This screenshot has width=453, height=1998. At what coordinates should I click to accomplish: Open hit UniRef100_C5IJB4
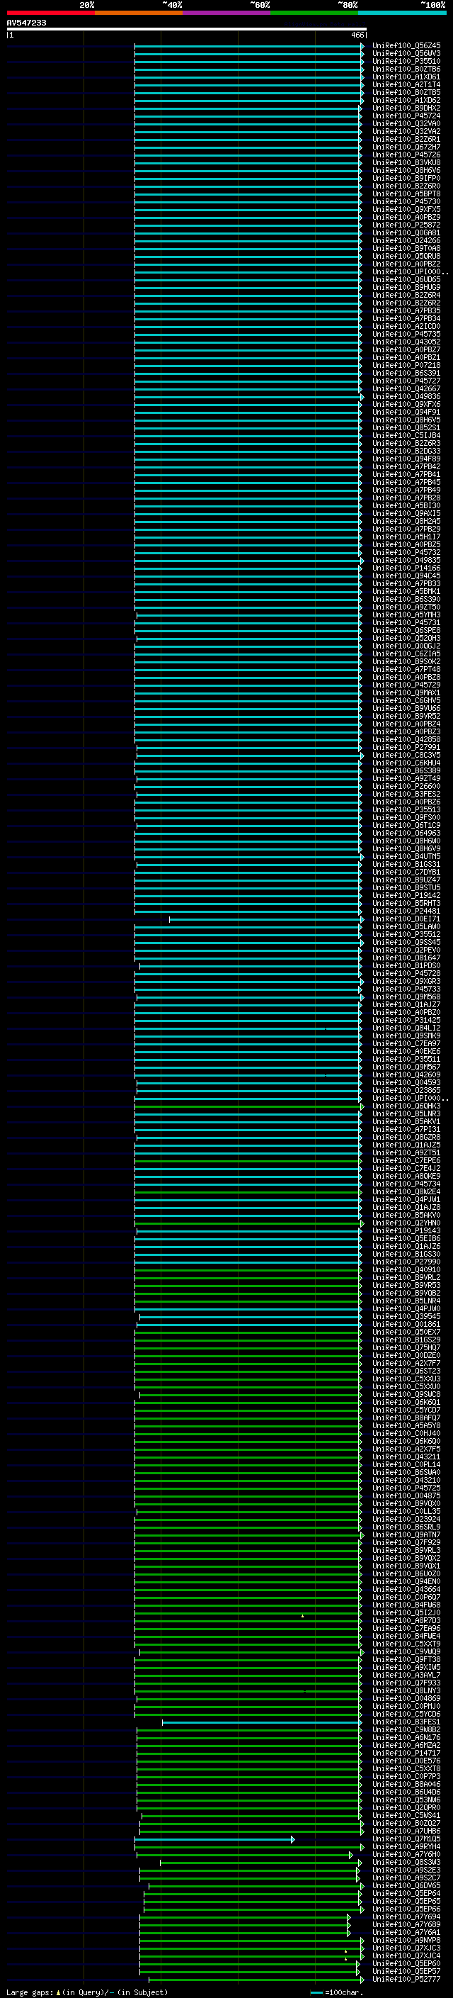(x=406, y=436)
